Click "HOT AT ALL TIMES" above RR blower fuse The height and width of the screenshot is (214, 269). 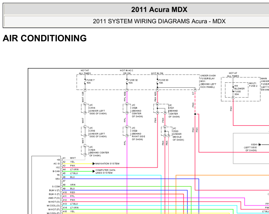[233, 75]
